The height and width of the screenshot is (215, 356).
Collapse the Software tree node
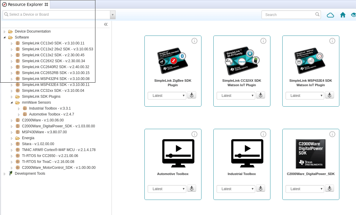click(4, 38)
